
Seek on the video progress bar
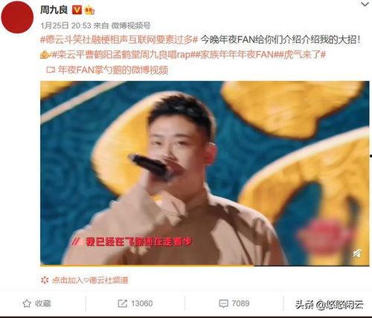click(205, 265)
